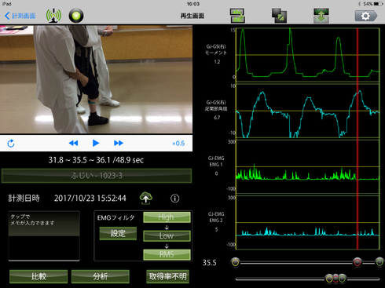The height and width of the screenshot is (288, 385).
Task: Open 分析 analysis view
Action: (101, 276)
